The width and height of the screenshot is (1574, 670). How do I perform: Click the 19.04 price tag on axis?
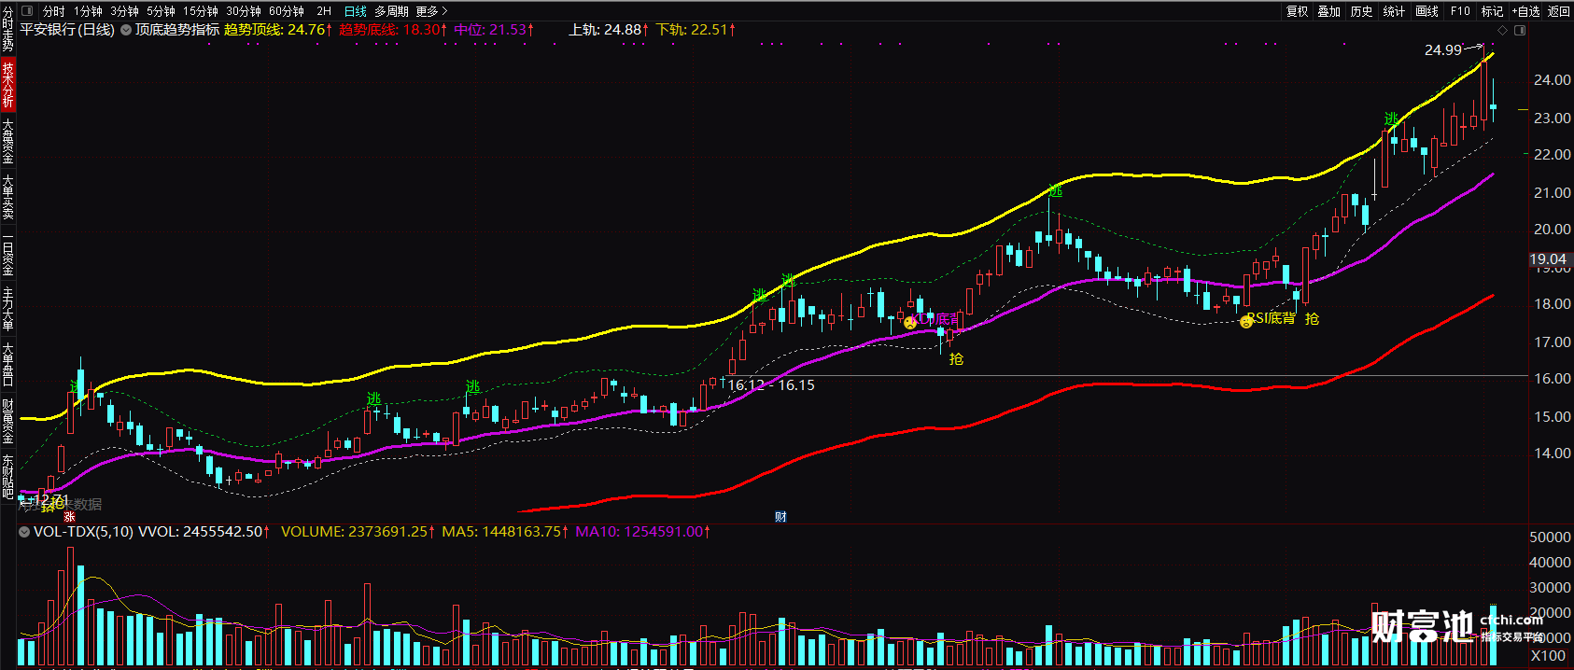pyautogui.click(x=1548, y=259)
